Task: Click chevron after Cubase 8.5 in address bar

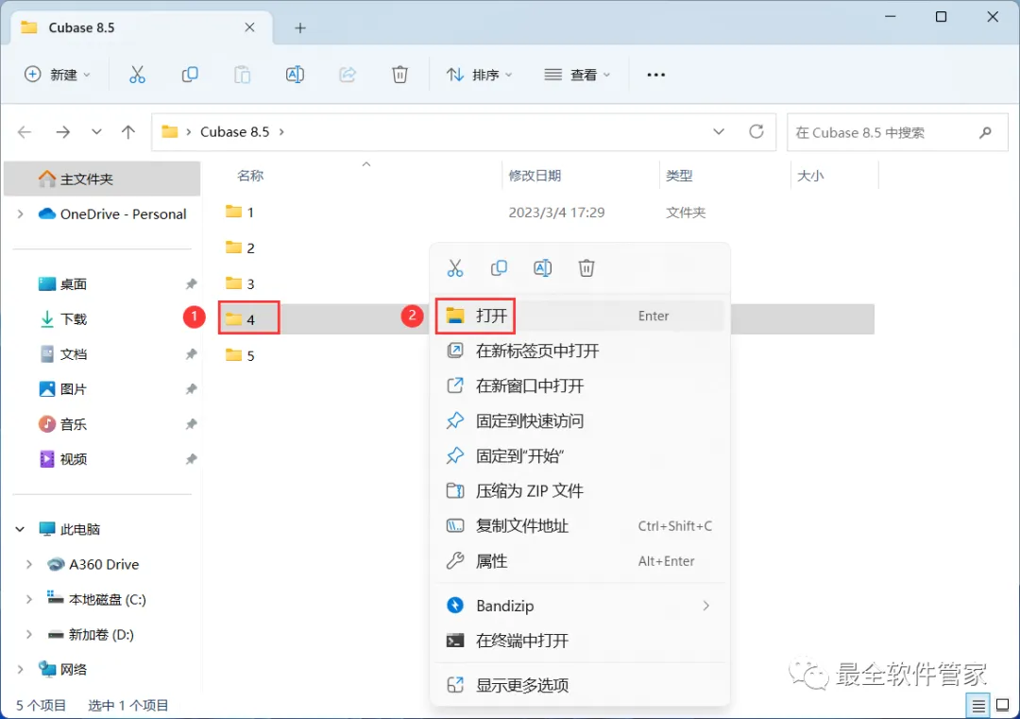Action: (281, 132)
